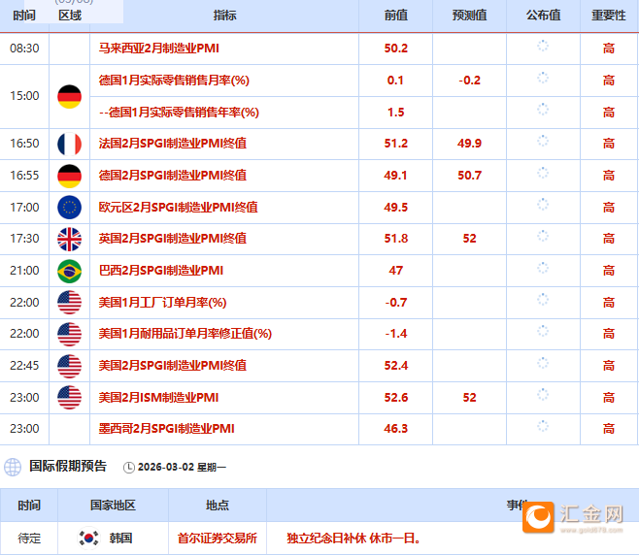Open 墨西哥2月SPGI制造业PMI indicator

(x=167, y=429)
